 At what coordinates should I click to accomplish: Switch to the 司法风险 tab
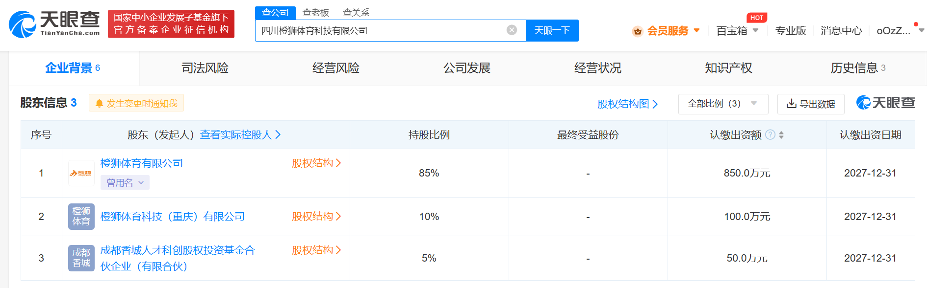pyautogui.click(x=205, y=68)
